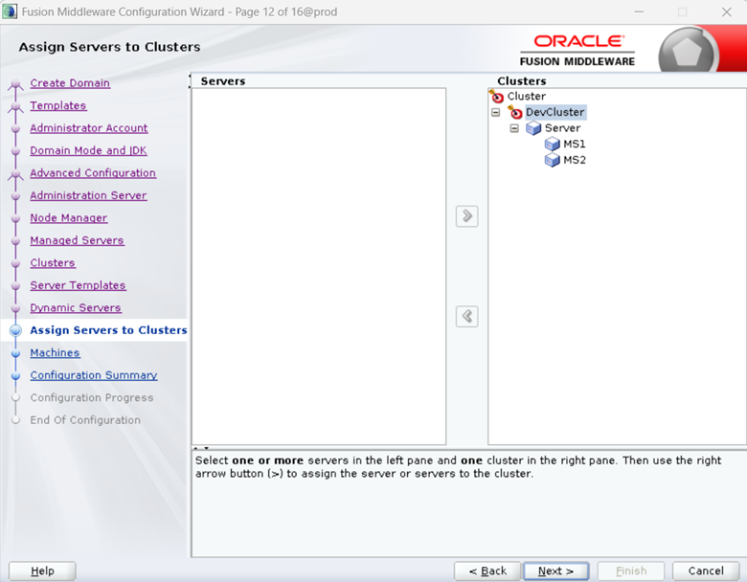
Task: Click the right arrow assign button
Action: (467, 216)
